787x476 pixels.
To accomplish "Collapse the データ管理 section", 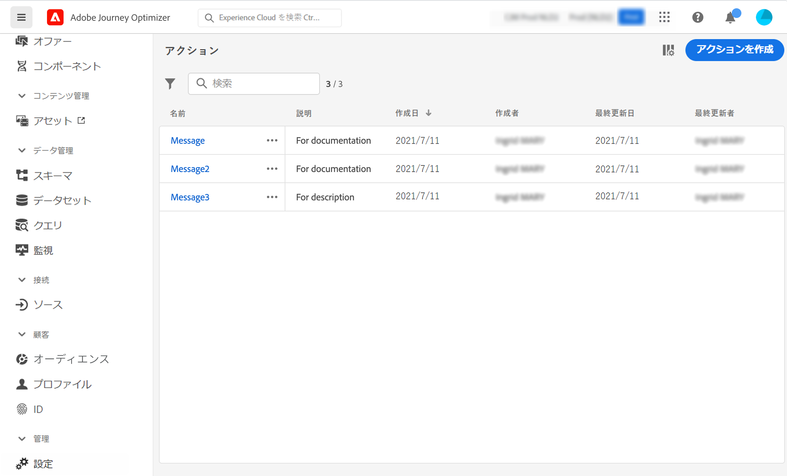I will 22,150.
